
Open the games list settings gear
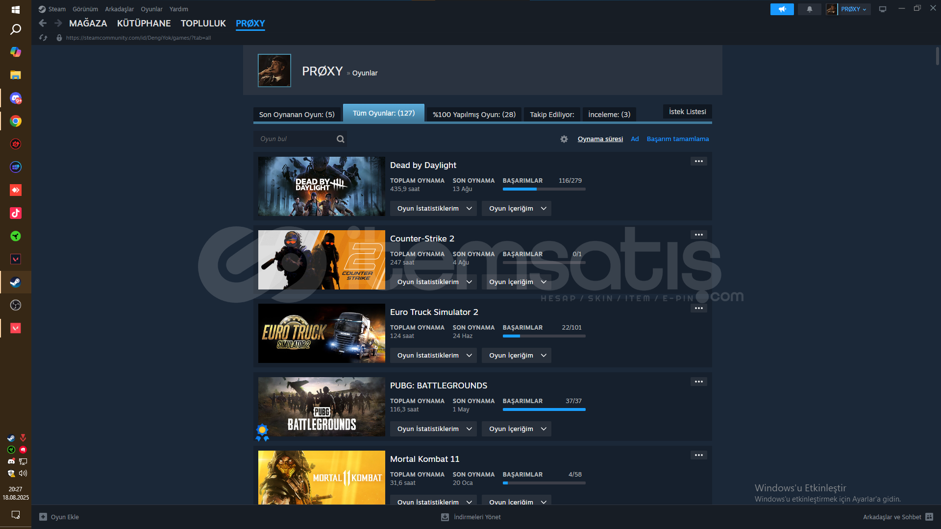tap(564, 139)
